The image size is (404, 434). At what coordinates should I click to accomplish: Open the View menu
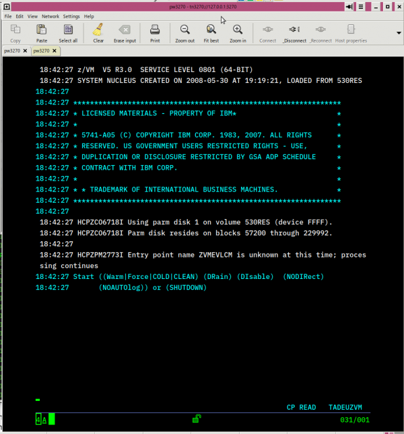tap(32, 16)
